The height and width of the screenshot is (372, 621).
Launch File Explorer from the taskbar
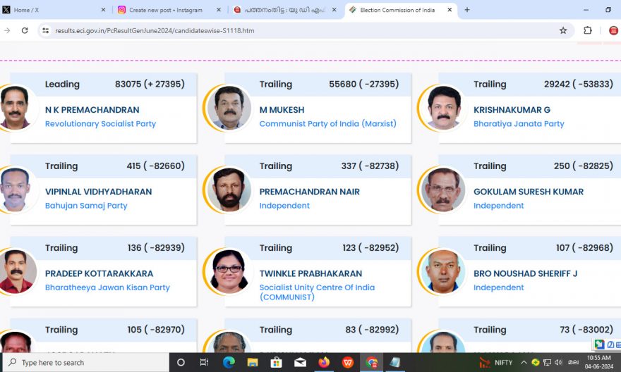(253, 362)
